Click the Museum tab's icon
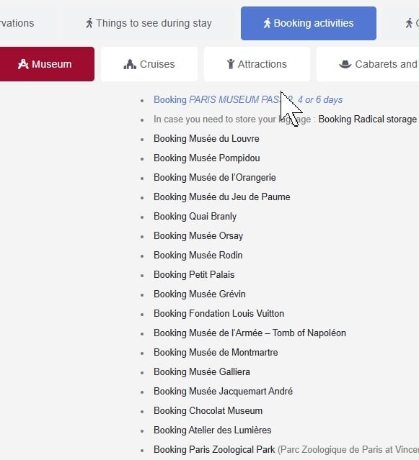The height and width of the screenshot is (460, 419). coord(23,64)
